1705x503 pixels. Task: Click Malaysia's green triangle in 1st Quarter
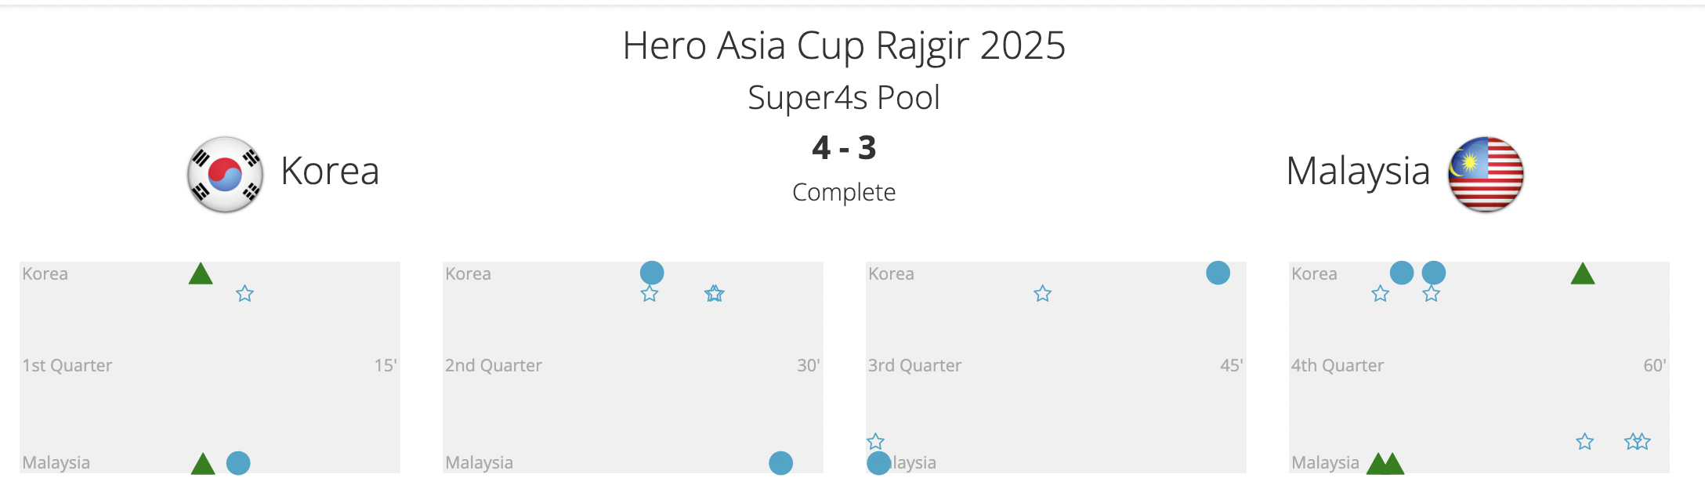click(203, 465)
